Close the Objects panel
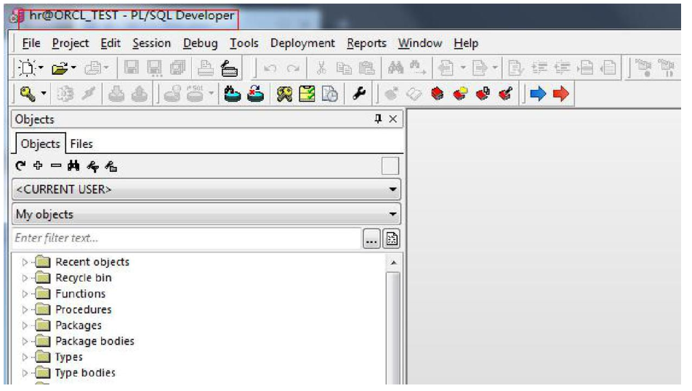 (x=393, y=119)
